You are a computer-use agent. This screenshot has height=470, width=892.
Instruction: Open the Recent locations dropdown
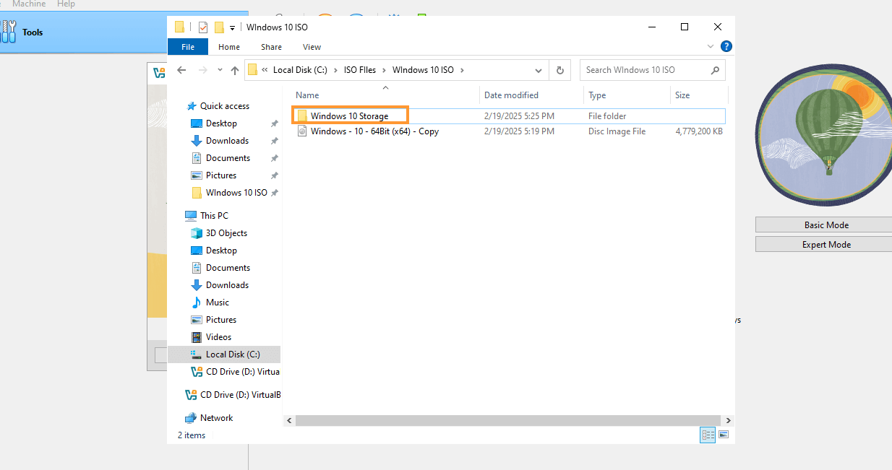point(220,71)
